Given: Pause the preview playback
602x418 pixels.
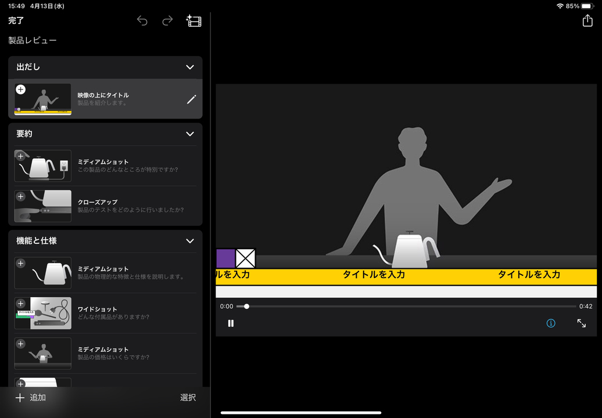Looking at the screenshot, I should (x=231, y=323).
